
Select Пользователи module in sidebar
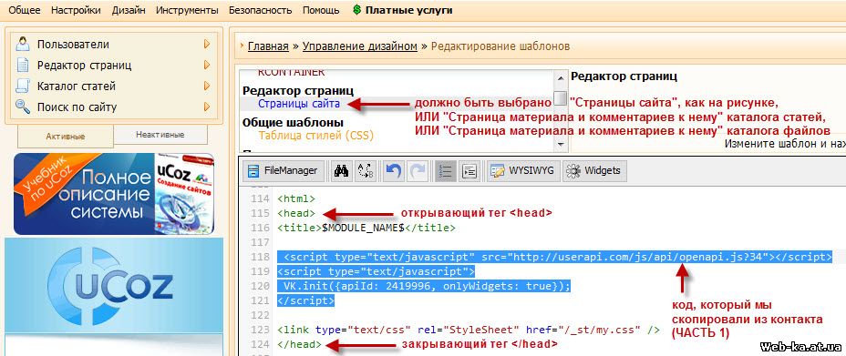73,45
